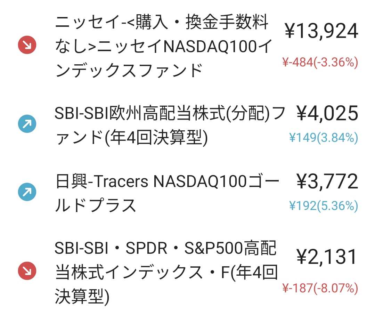Click the (-3.36%) loss percentage

336,63
